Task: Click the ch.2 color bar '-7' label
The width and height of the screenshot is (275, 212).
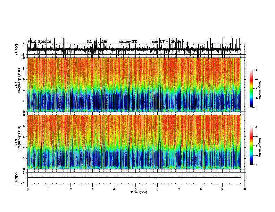Action: pos(256,165)
